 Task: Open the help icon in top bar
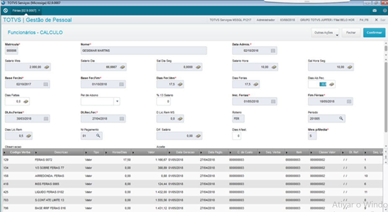pos(385,10)
